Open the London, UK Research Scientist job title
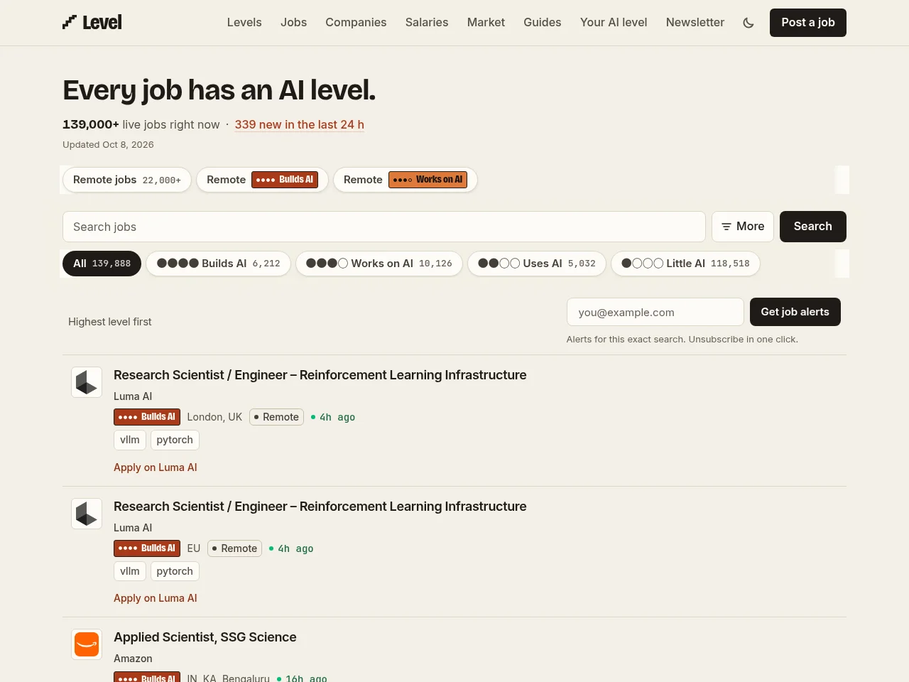Screen dimensions: 909x682 tap(320, 375)
